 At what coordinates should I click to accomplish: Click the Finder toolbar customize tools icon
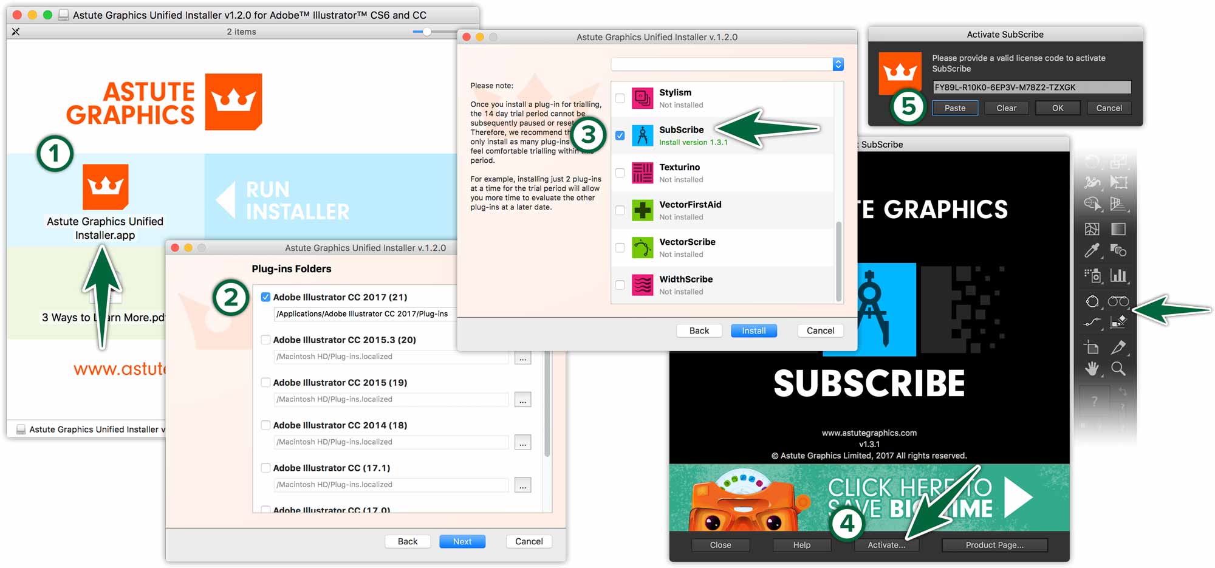[x=16, y=32]
